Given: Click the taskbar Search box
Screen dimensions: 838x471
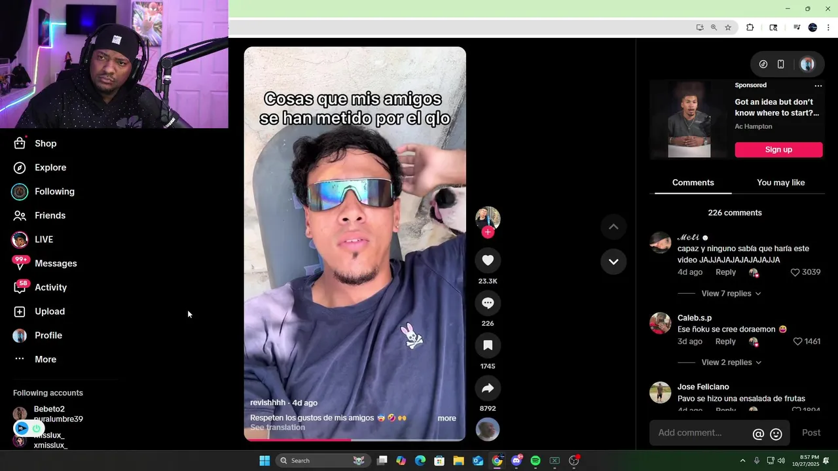Looking at the screenshot, I should tap(322, 461).
